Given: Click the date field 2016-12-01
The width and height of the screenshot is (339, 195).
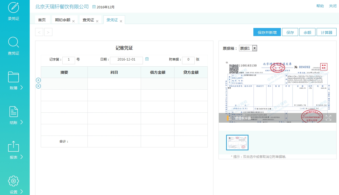Looking at the screenshot, I should click(126, 60).
